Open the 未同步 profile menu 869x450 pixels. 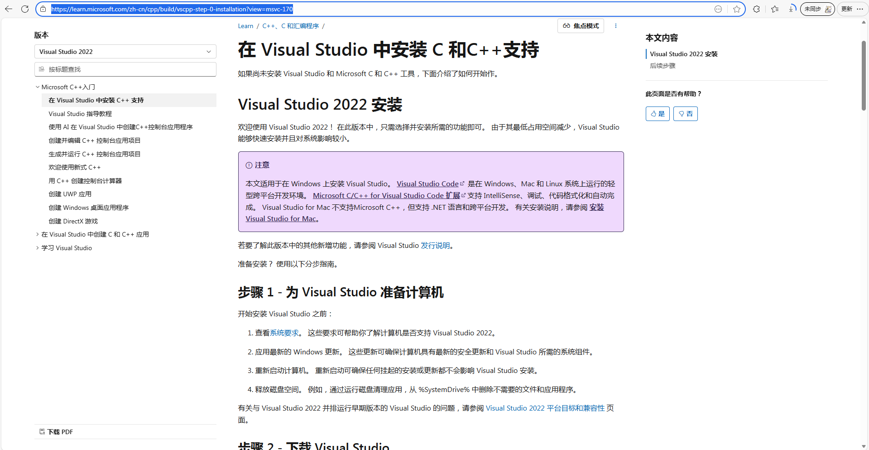[817, 9]
